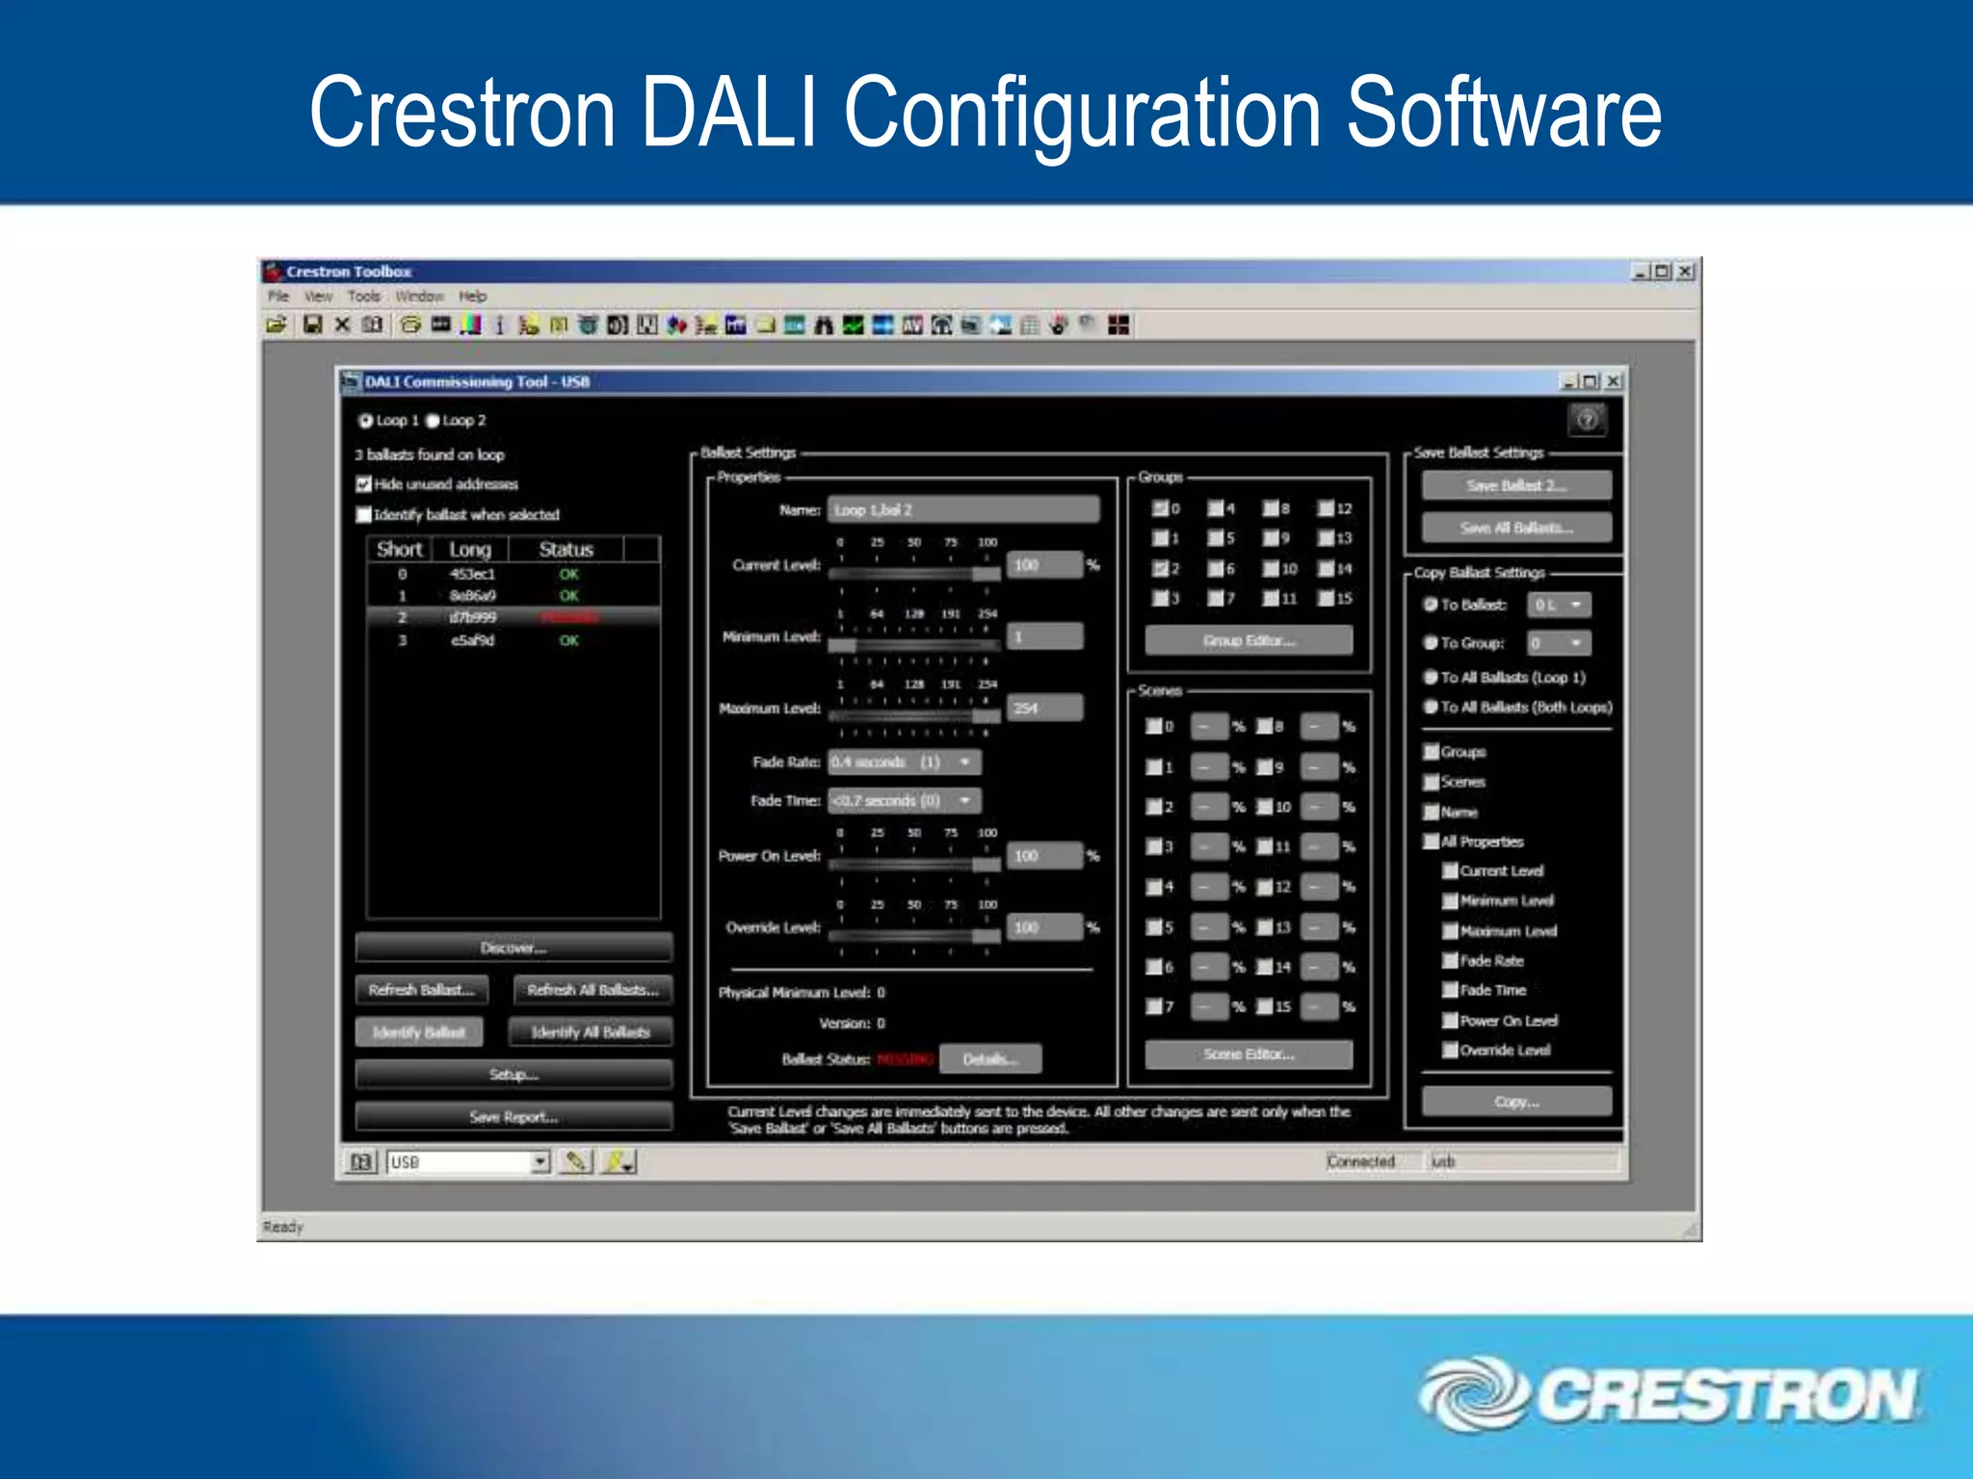Select the To Group radio button
This screenshot has width=1973, height=1479.
click(1431, 642)
